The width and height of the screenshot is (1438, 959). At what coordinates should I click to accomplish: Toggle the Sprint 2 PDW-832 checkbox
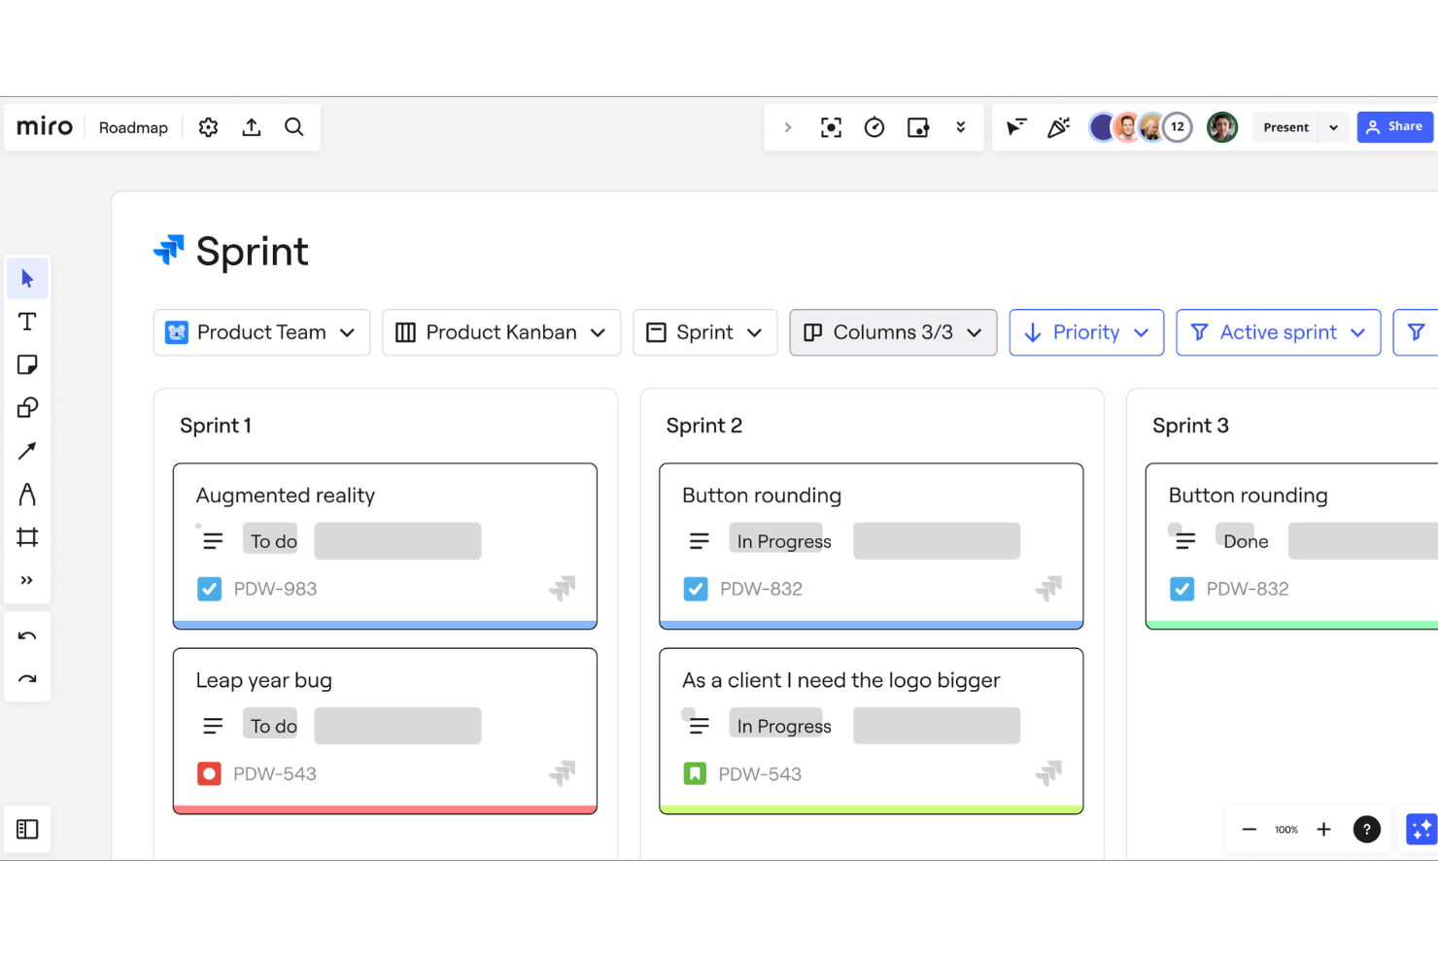pos(696,589)
